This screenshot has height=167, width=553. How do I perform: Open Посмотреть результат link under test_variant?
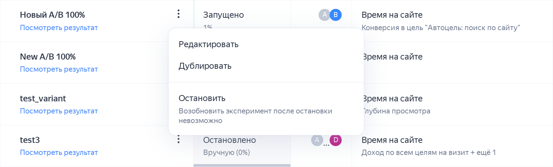coord(59,111)
